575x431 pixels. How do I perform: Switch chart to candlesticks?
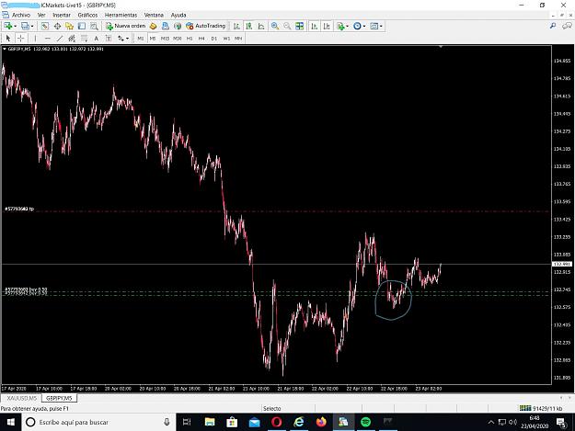point(249,26)
